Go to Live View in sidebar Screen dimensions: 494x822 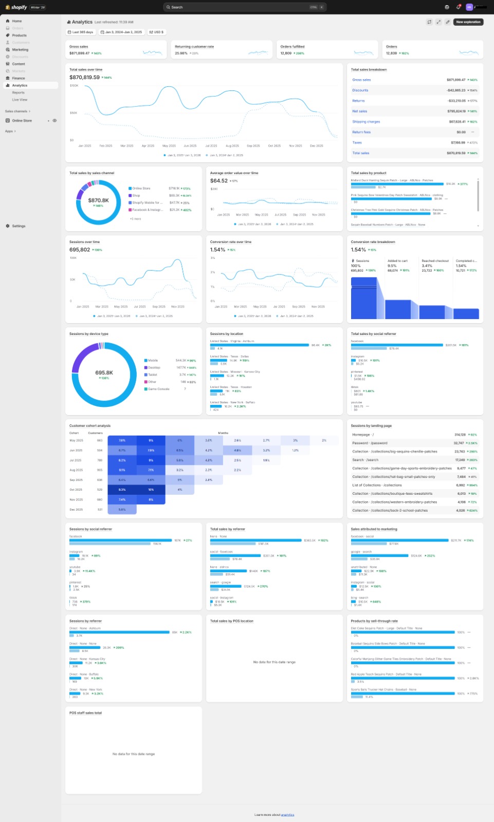click(20, 100)
